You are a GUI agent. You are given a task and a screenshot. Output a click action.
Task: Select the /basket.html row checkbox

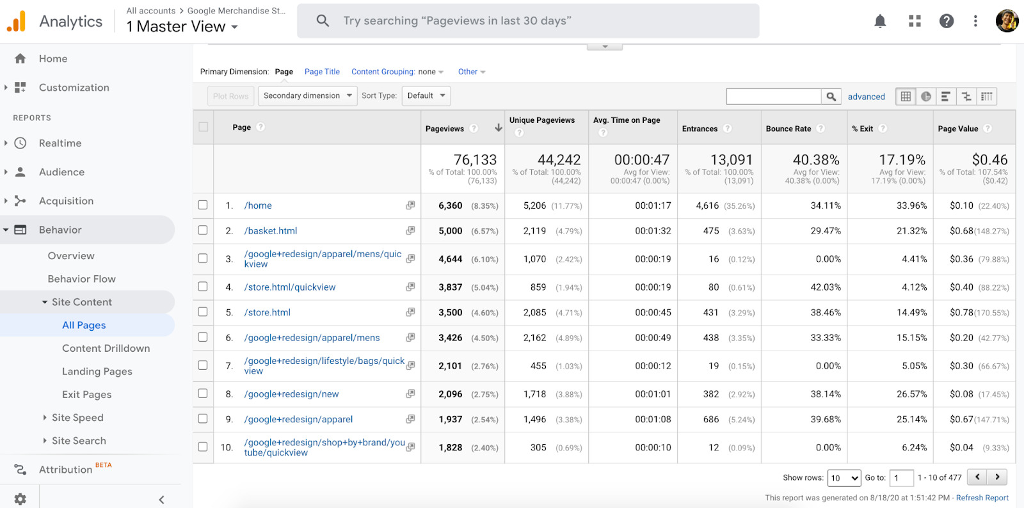203,230
